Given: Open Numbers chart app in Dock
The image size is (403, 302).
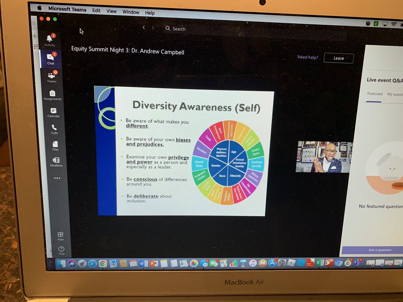Looking at the screenshot, I should 233,263.
